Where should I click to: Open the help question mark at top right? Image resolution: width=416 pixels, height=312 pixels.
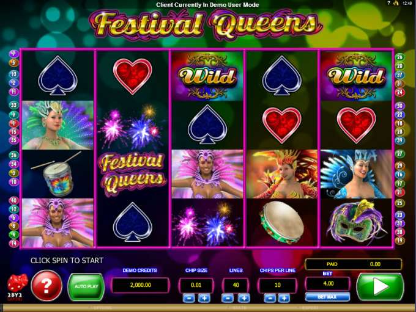(x=388, y=3)
